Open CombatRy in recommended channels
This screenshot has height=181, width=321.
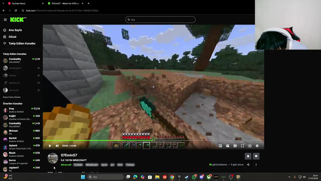[x=21, y=125]
